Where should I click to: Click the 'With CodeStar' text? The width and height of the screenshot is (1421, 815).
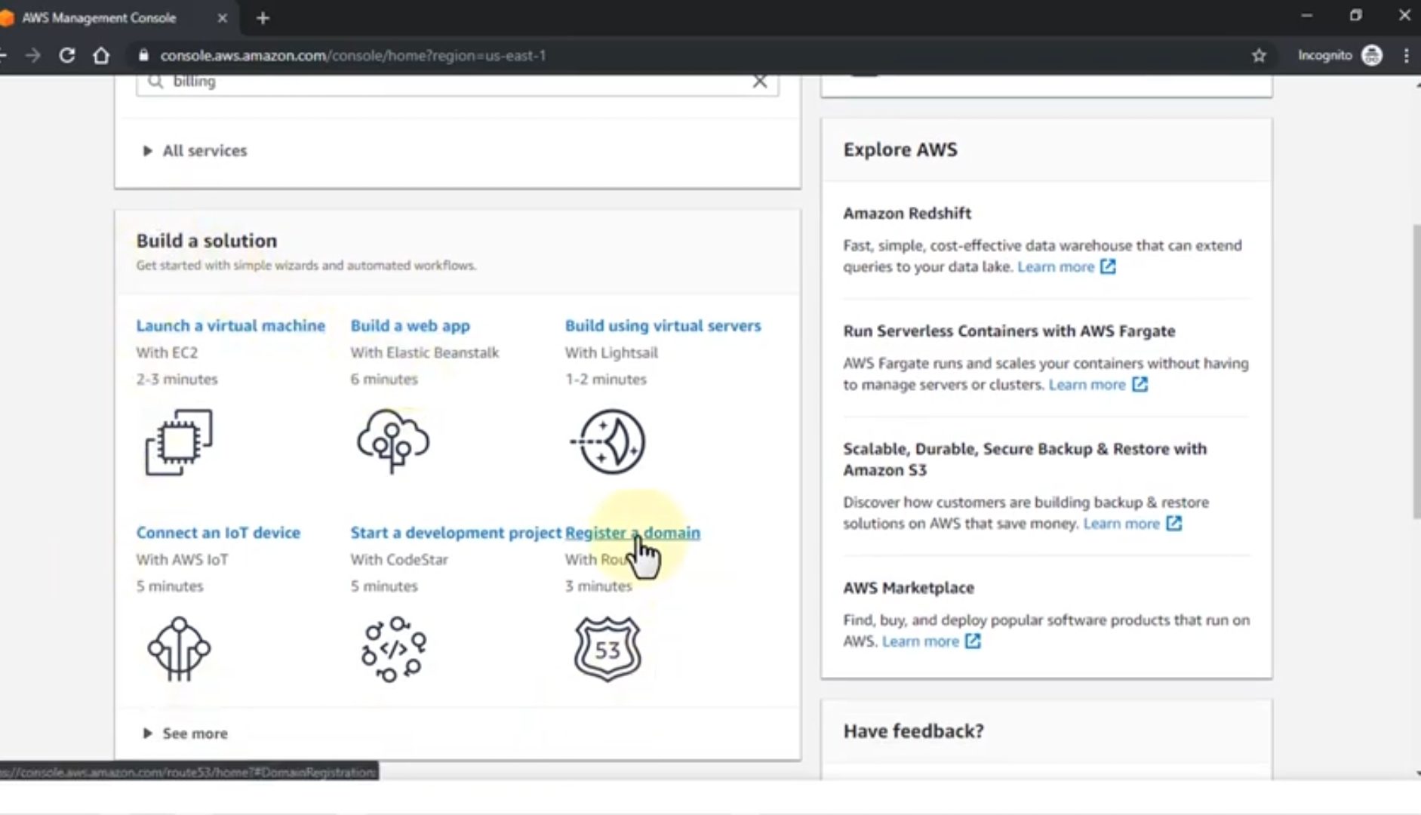click(x=399, y=559)
